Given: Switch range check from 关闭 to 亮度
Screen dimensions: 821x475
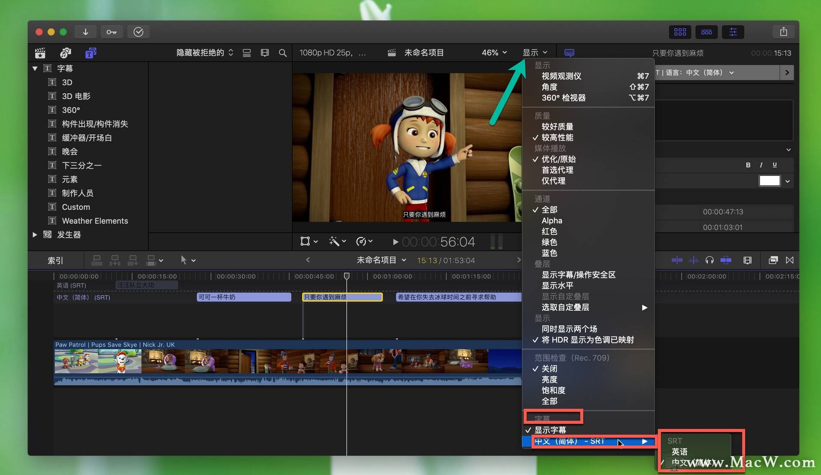Looking at the screenshot, I should tap(550, 379).
